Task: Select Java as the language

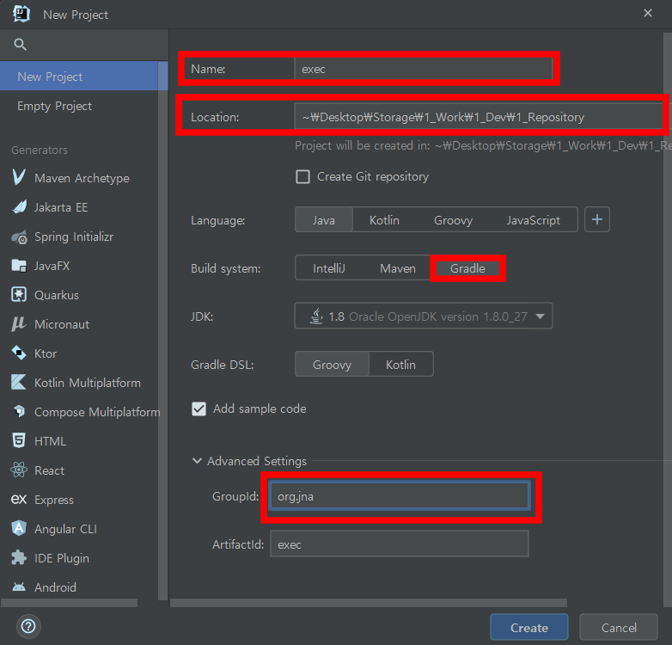Action: pos(324,220)
